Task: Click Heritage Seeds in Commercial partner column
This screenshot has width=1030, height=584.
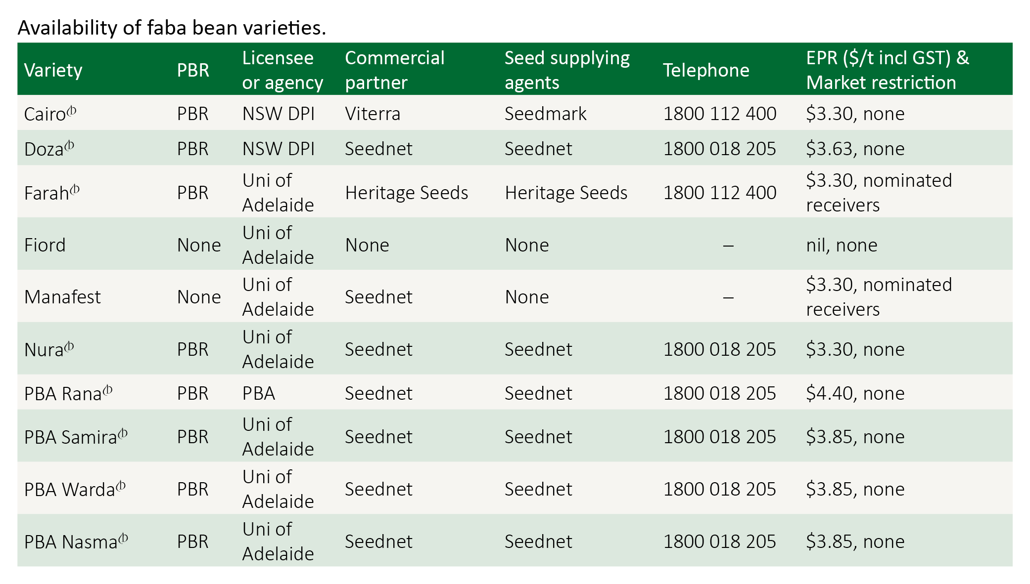Action: pyautogui.click(x=407, y=193)
